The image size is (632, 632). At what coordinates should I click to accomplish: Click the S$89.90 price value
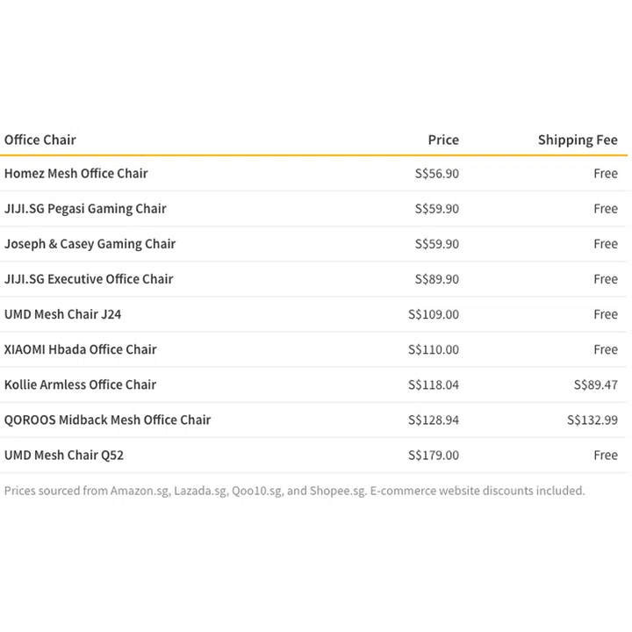437,279
